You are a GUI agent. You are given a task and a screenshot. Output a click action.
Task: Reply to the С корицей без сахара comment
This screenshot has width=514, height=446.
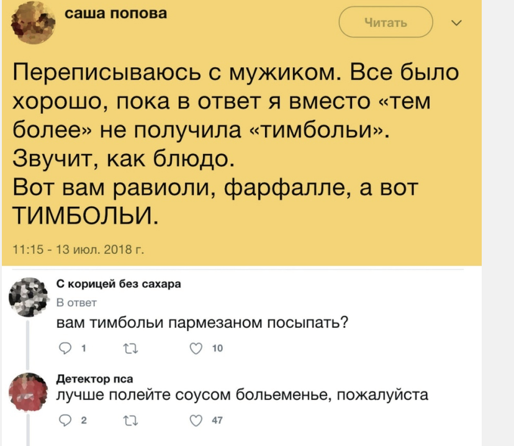pos(63,349)
